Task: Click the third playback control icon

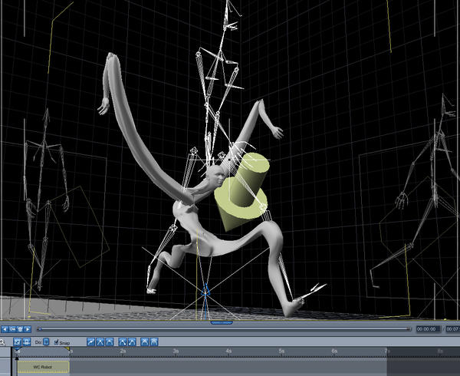Action: (20, 329)
